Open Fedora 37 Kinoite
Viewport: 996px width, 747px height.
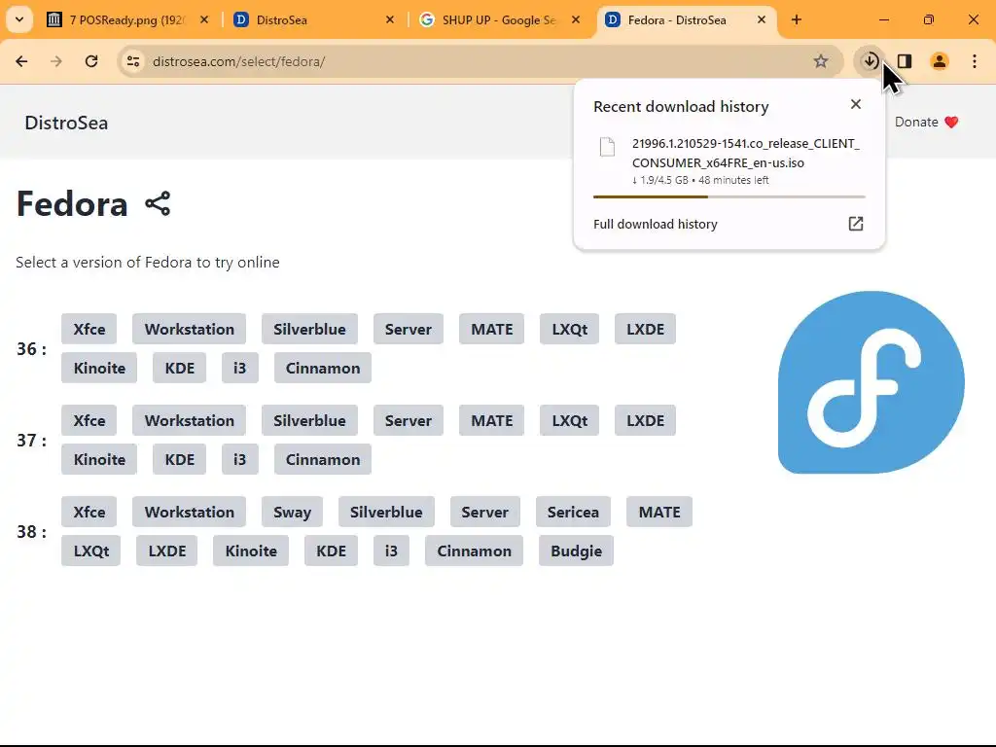click(x=99, y=459)
